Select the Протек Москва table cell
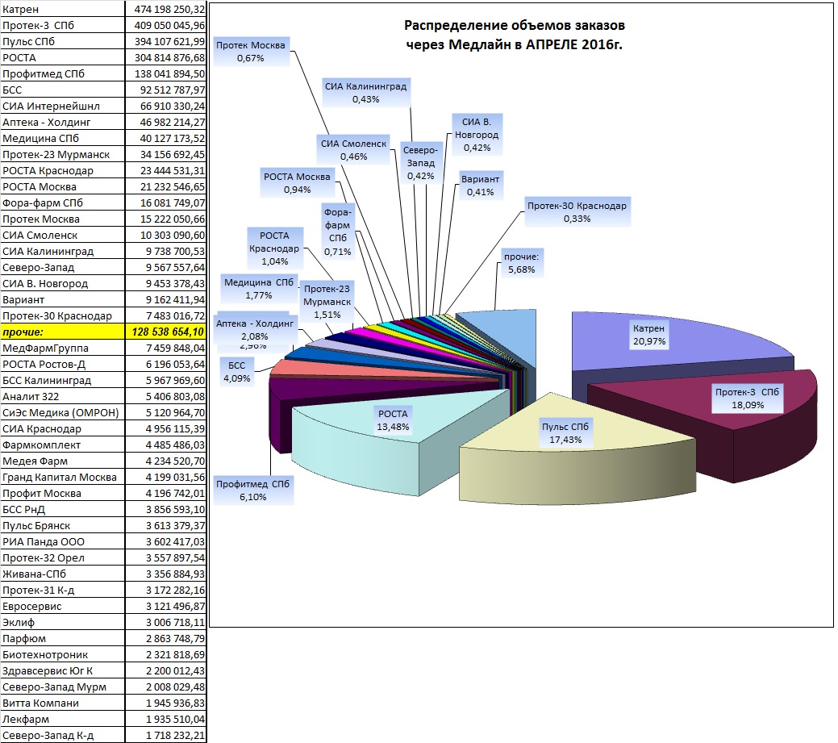This screenshot has width=838, height=743. [63, 219]
